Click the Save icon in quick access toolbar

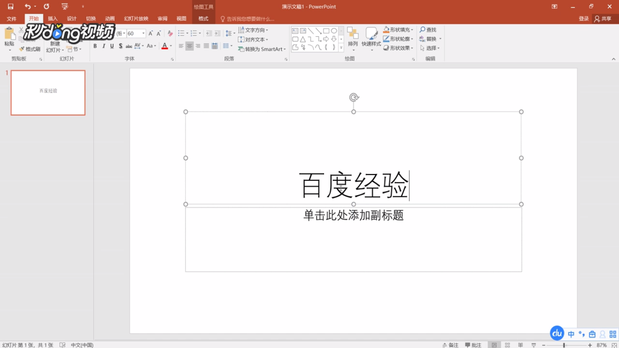coord(10,6)
